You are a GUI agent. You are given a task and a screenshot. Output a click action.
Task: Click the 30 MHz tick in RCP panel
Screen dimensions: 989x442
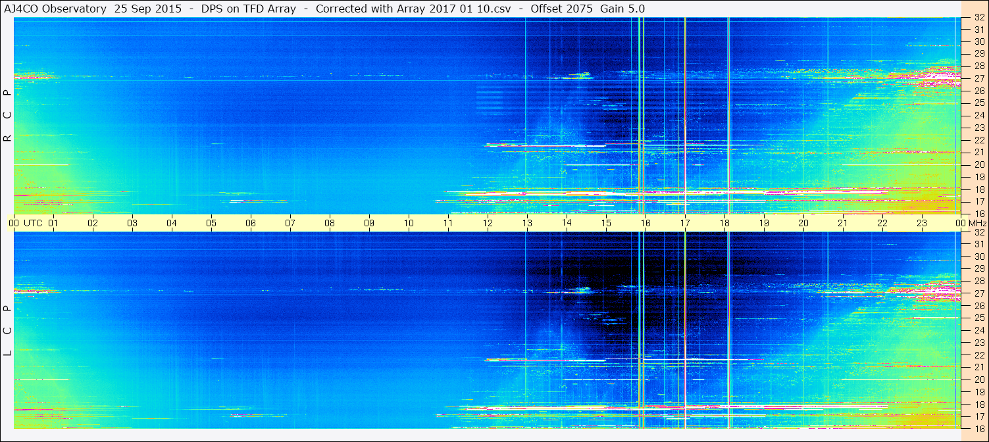pyautogui.click(x=978, y=42)
